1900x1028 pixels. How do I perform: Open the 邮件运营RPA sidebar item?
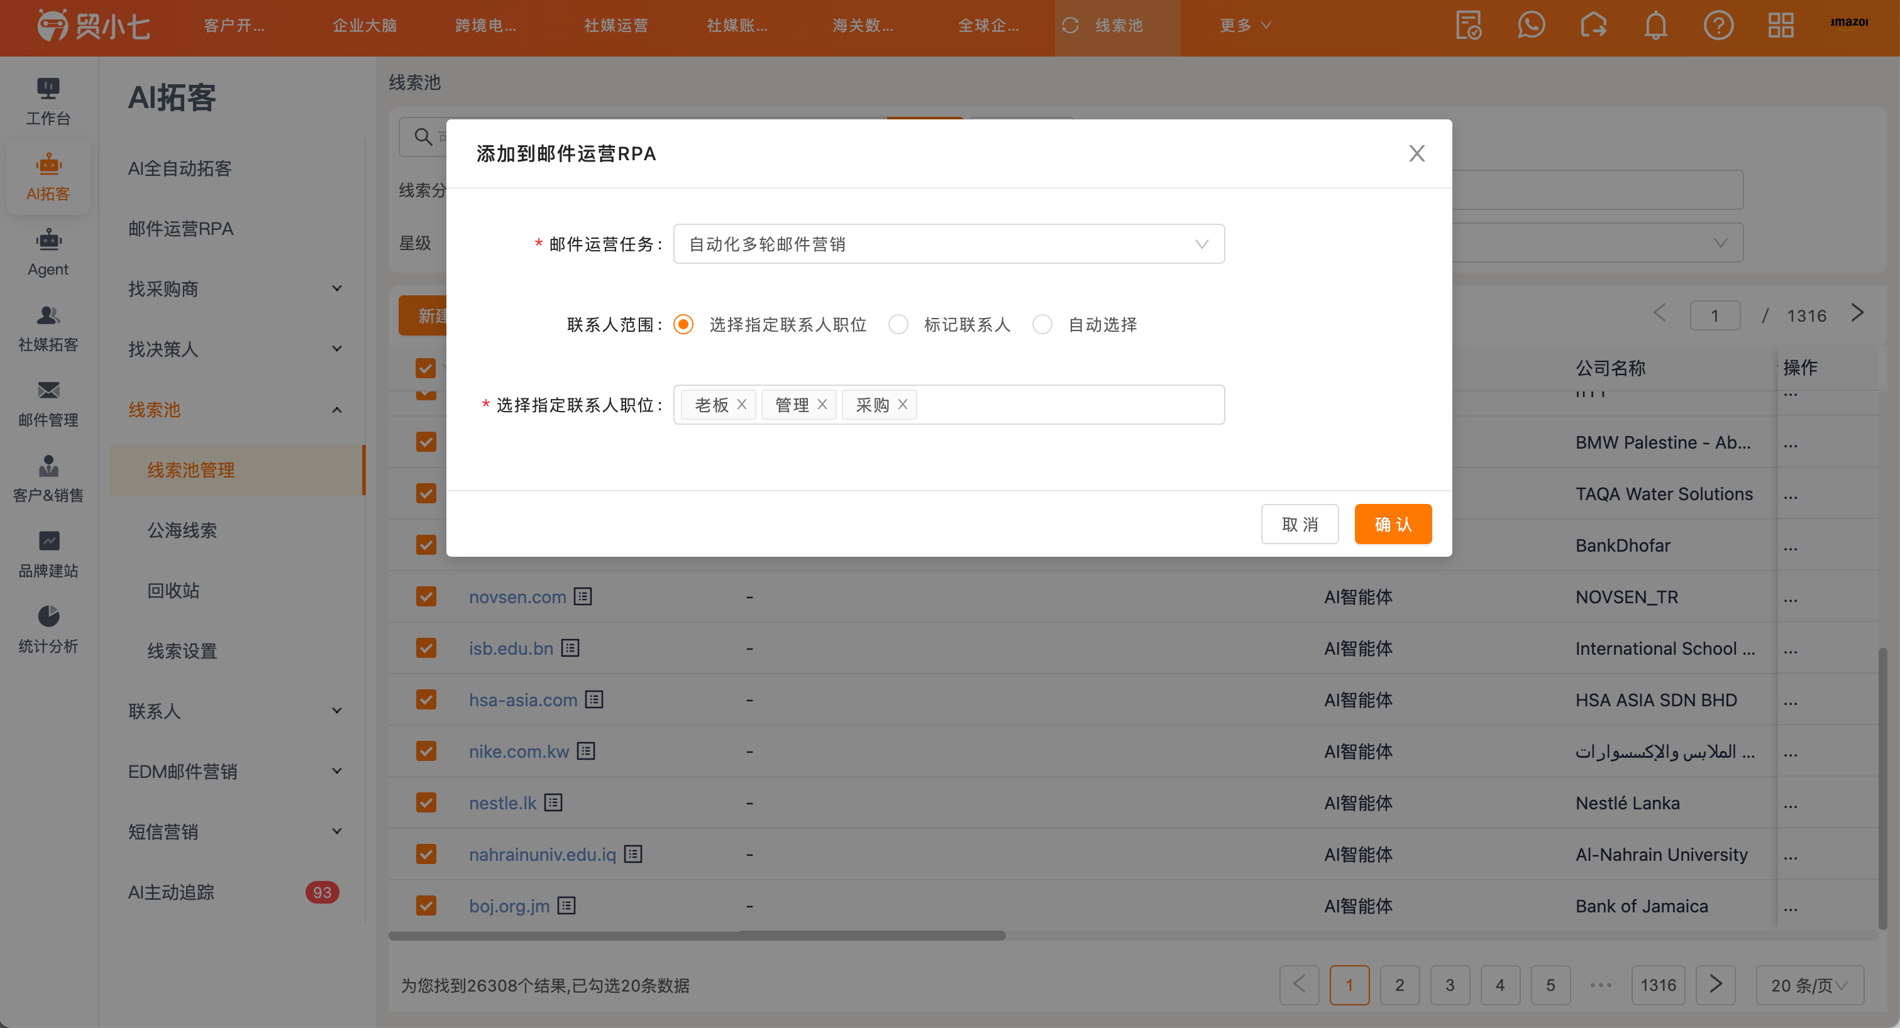pos(180,229)
